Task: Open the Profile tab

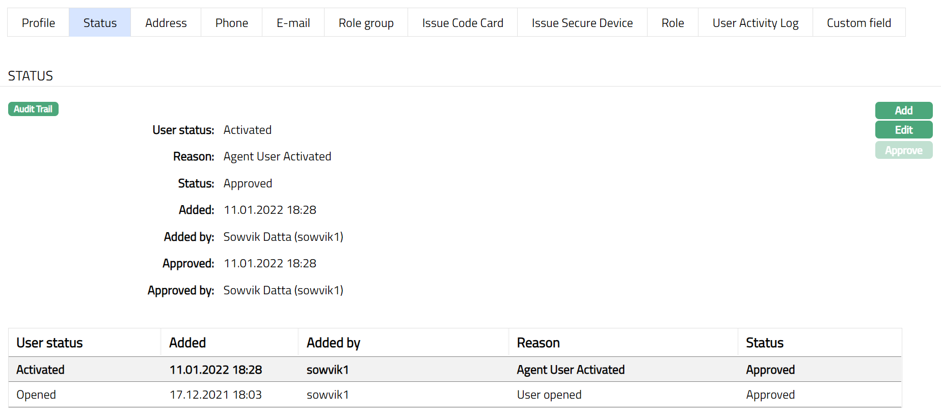Action: tap(38, 23)
